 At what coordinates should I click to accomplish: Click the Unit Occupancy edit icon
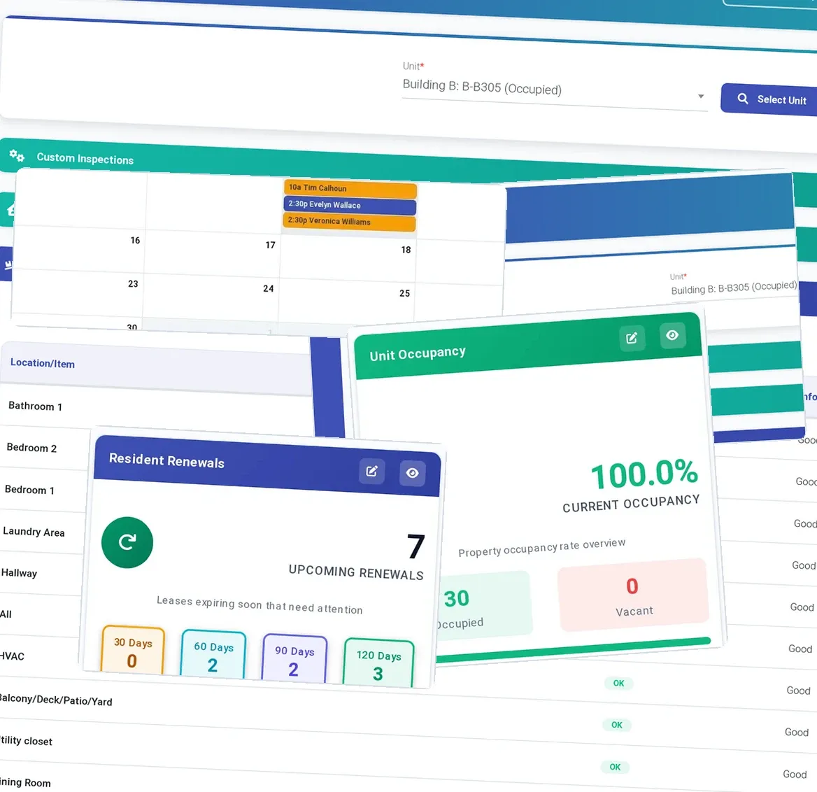[x=632, y=338]
